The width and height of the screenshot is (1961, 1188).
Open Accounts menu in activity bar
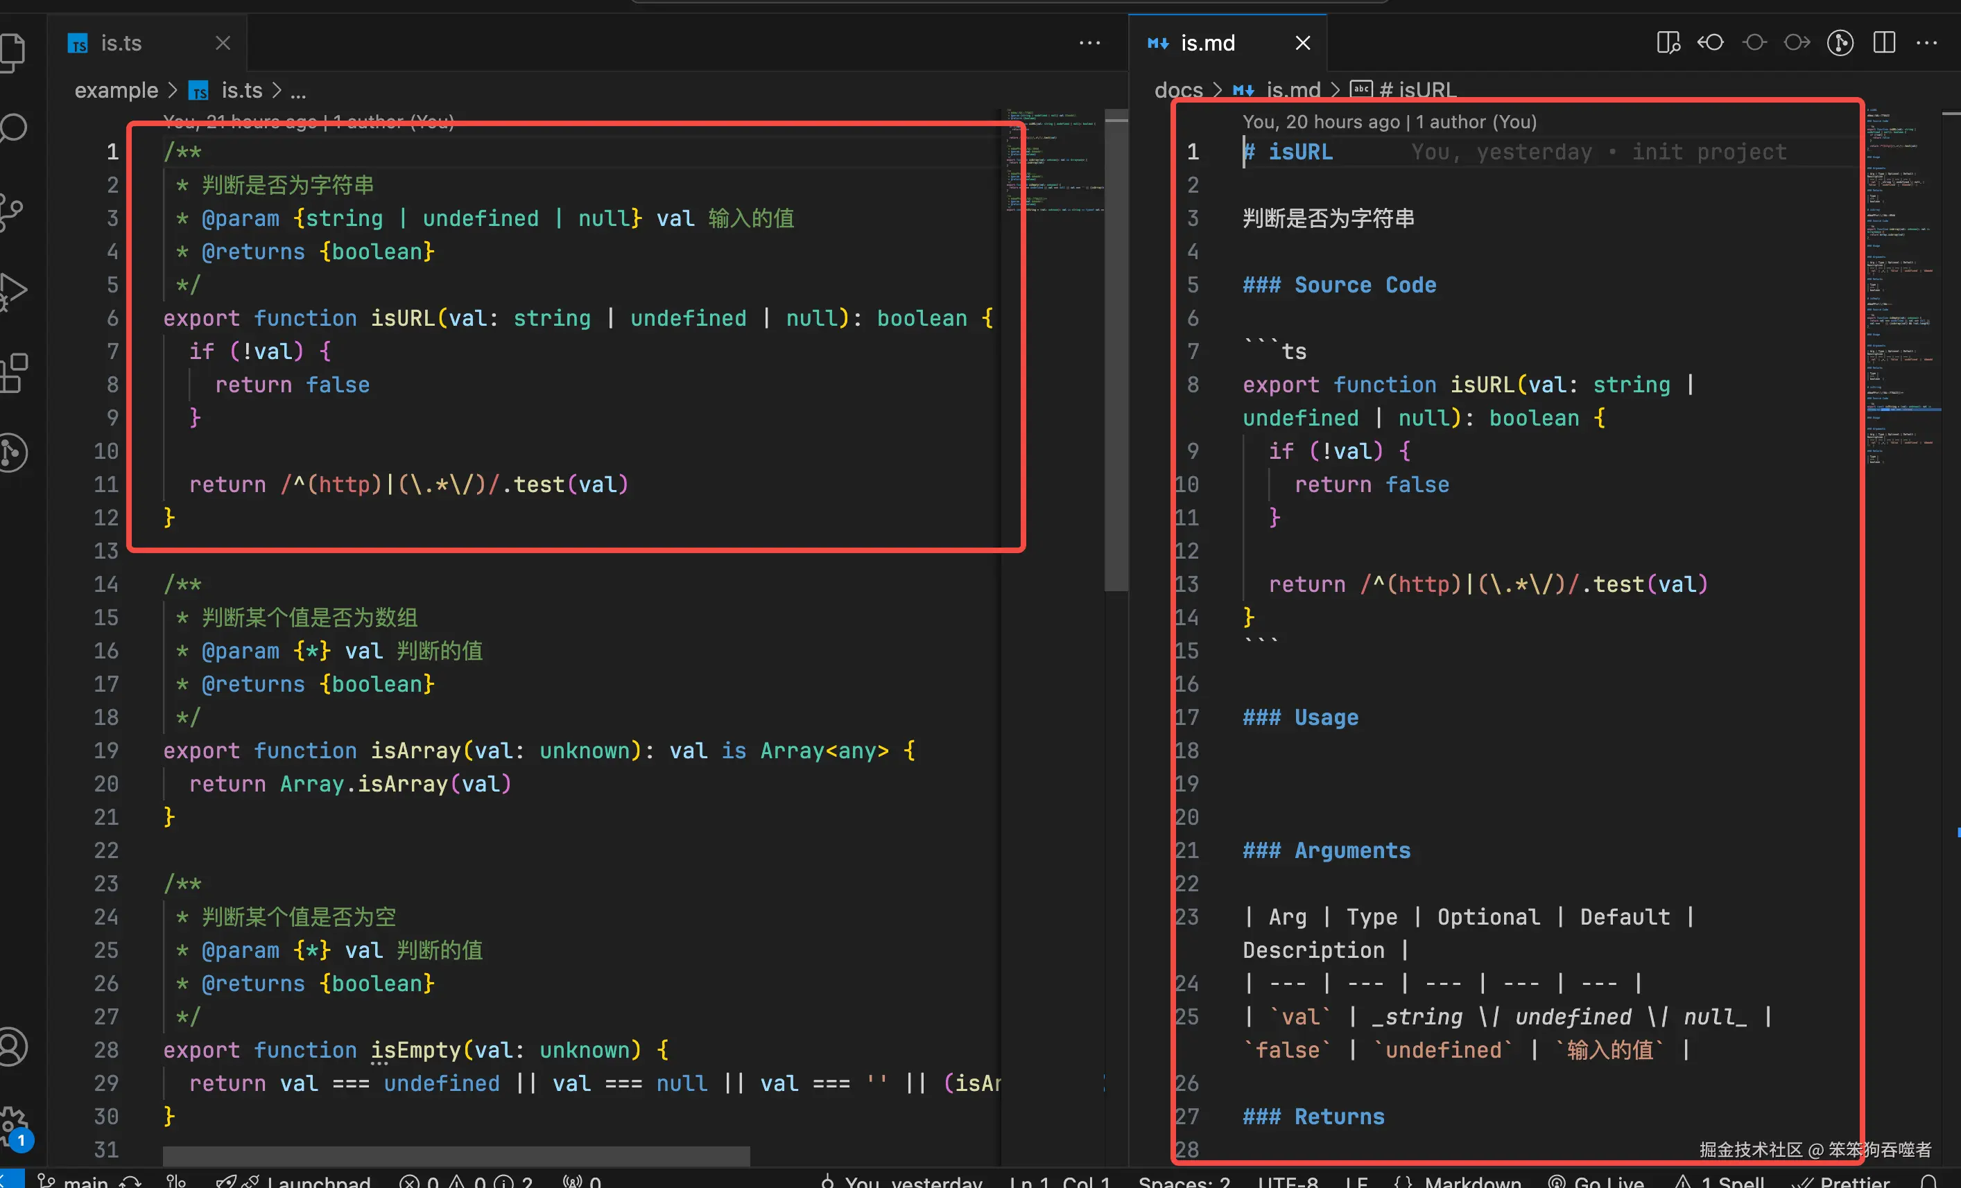12,1047
